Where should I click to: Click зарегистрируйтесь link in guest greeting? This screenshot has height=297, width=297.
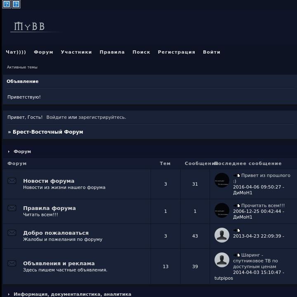click(101, 117)
